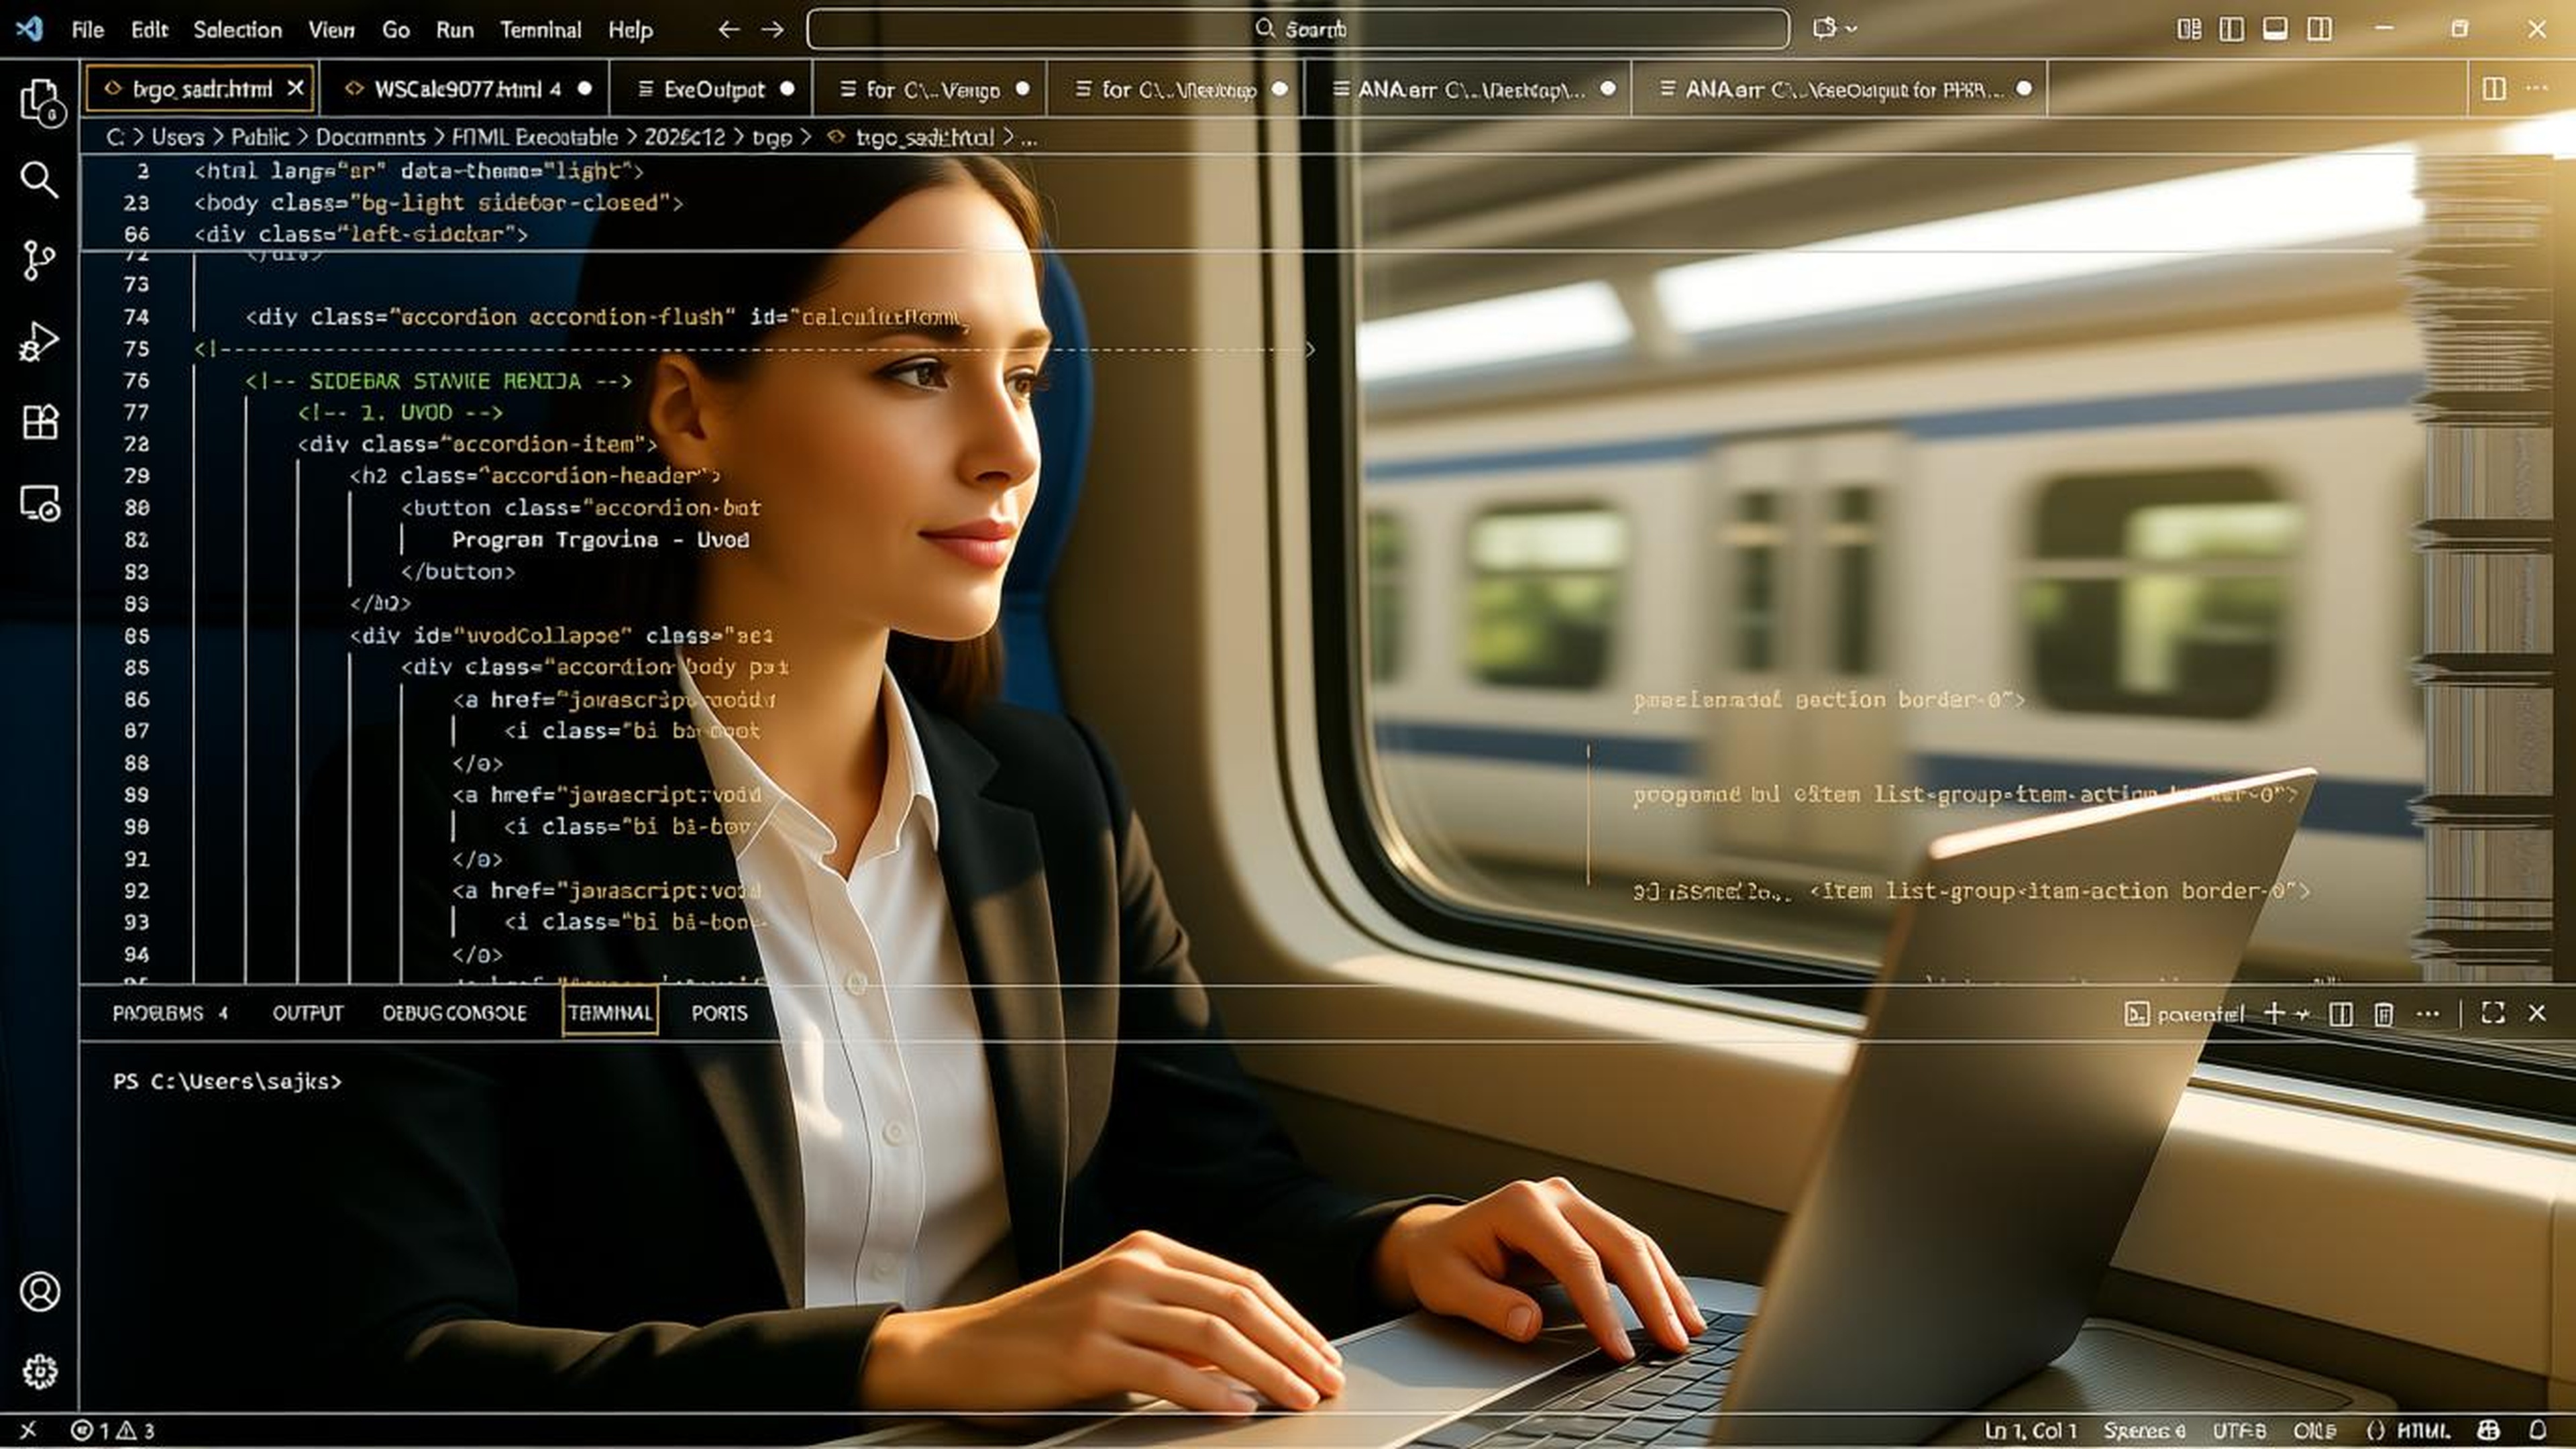Click the HTML language mode indicator
Viewport: 2576px width, 1449px height.
point(2423,1431)
